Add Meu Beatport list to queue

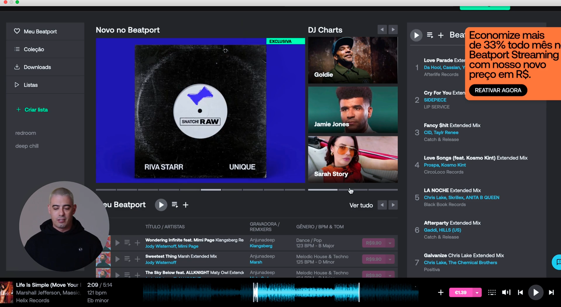coord(175,205)
